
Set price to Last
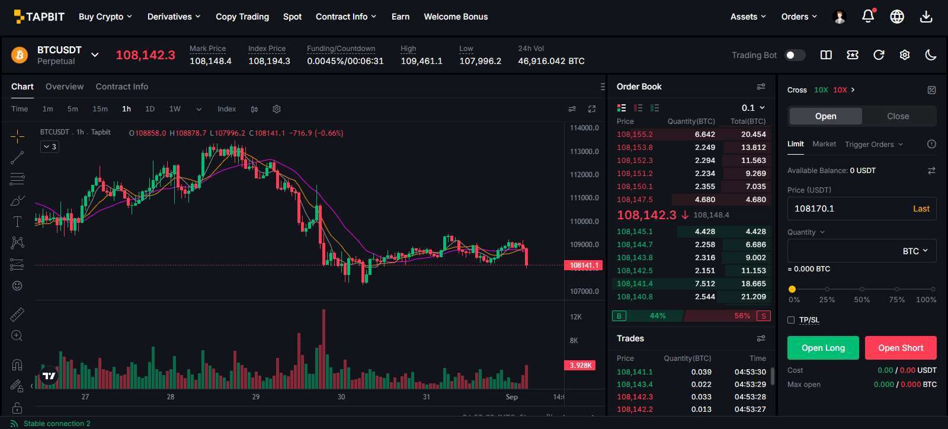(x=921, y=209)
